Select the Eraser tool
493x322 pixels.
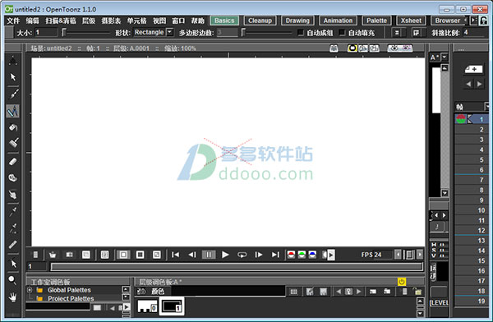pos(13,162)
